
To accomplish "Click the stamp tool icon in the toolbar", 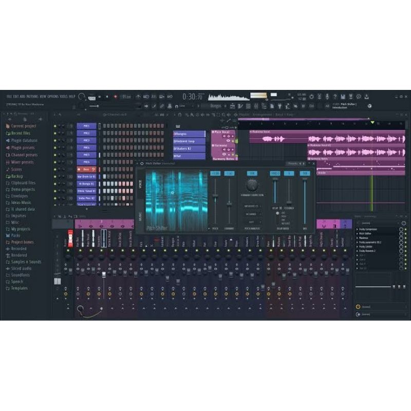I will point(170,106).
